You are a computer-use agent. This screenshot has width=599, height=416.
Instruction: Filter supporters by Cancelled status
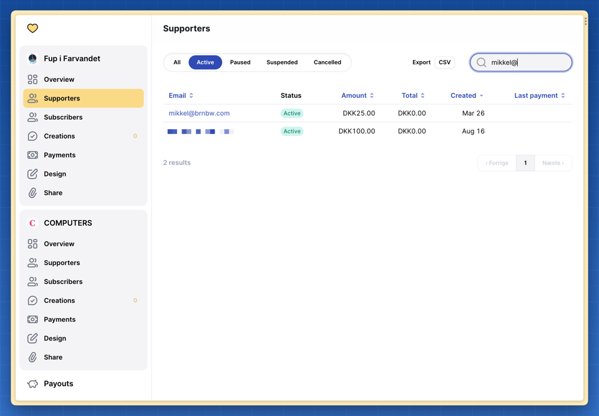(x=328, y=62)
